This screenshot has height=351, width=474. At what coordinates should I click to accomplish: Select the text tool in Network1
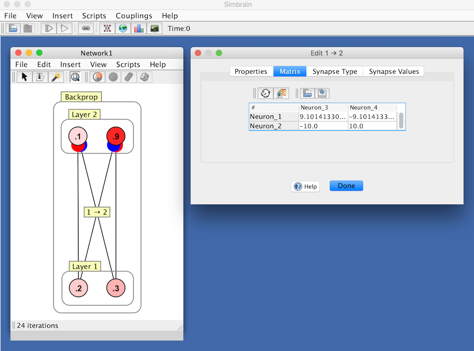coord(40,77)
